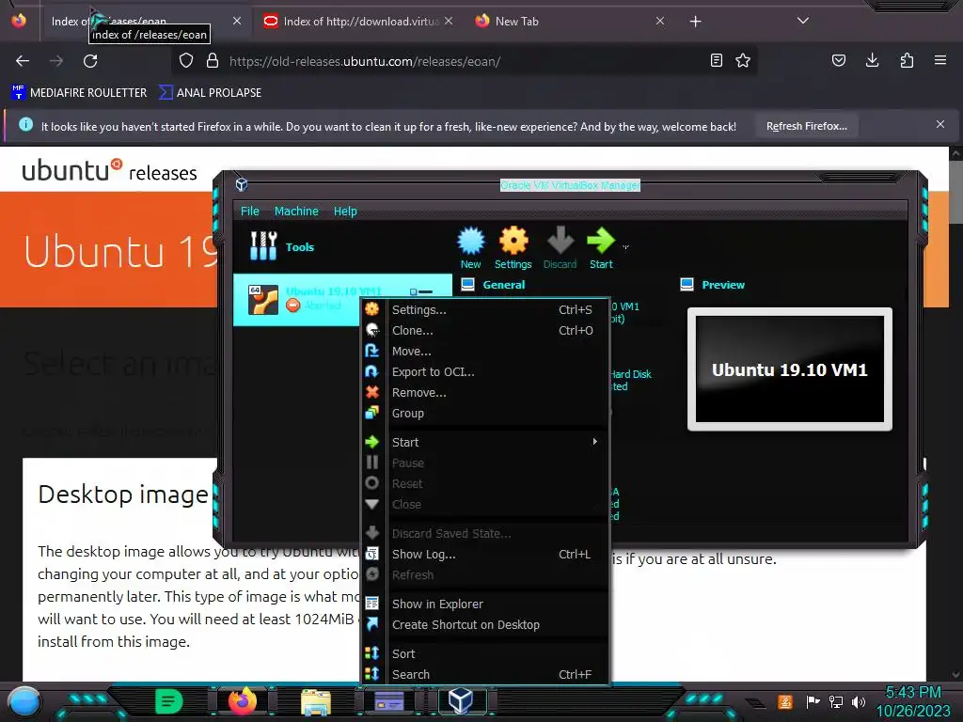Dismiss the Firefox notification bar
The height and width of the screenshot is (722, 963).
click(x=940, y=125)
